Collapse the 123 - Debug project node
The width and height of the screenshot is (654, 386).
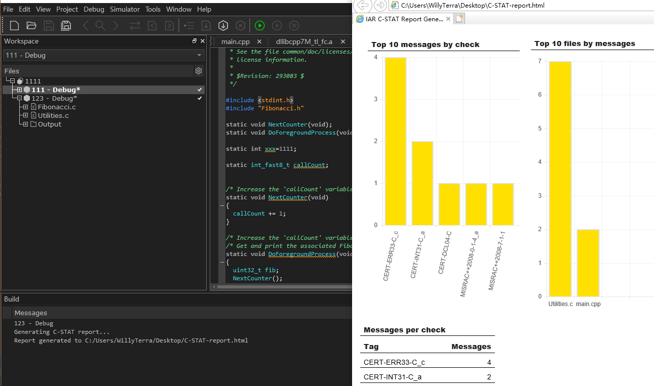(19, 98)
